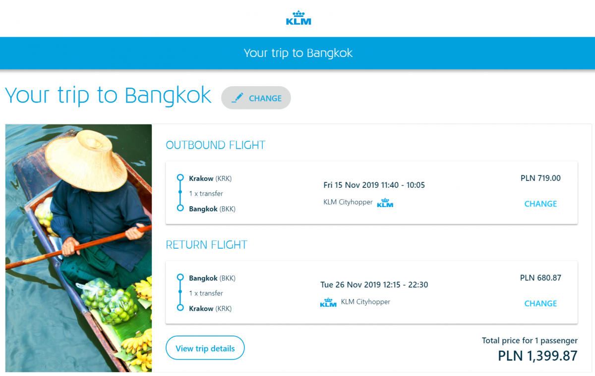Click KLM logo in return flight card
Viewport: 595px width, 376px height.
tap(328, 303)
